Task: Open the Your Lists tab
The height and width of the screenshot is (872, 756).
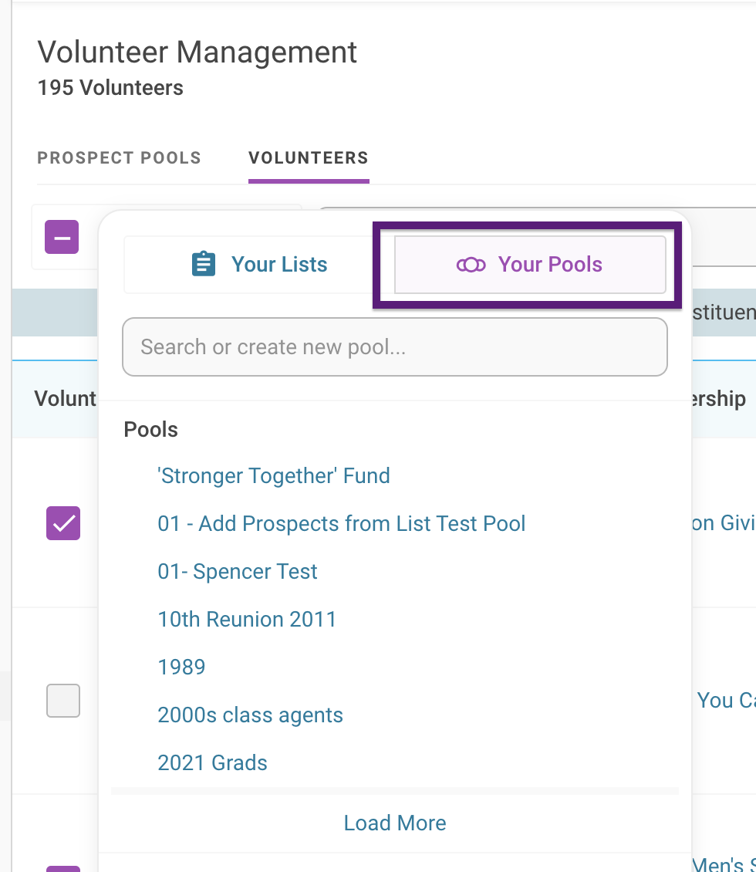Action: point(258,265)
